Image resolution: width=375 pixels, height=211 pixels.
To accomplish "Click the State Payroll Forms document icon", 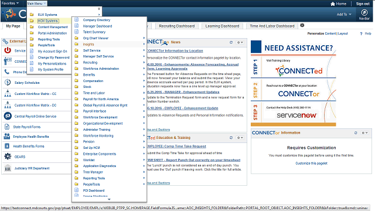I will coord(7,127).
